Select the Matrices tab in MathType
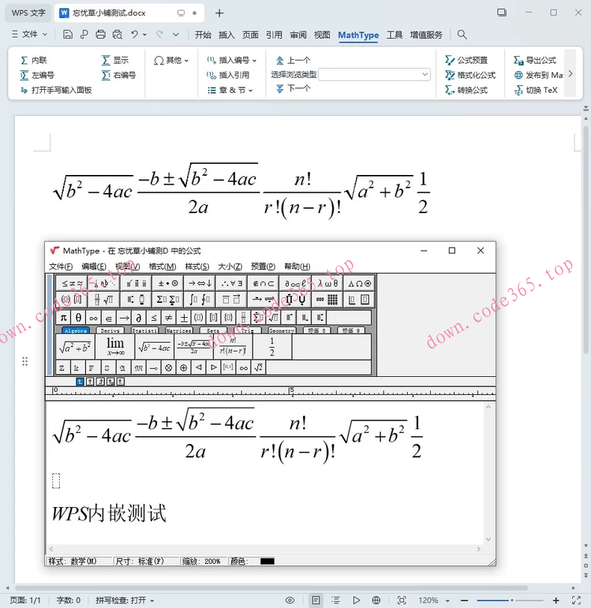 click(x=179, y=331)
